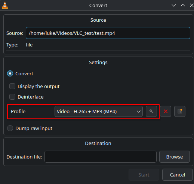The width and height of the screenshot is (194, 184).
Task: Click the Deinterlace label text
Action: coord(31,97)
